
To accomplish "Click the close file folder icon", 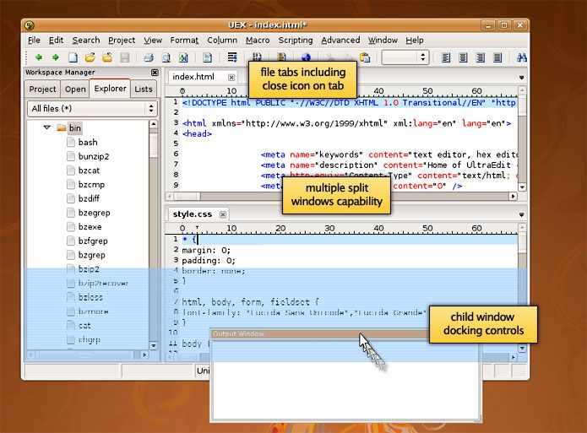I will [x=107, y=57].
